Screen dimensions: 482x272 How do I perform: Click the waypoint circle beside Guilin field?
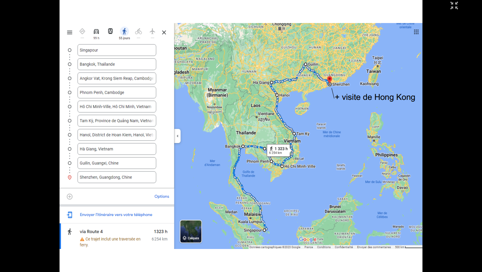coord(70,163)
